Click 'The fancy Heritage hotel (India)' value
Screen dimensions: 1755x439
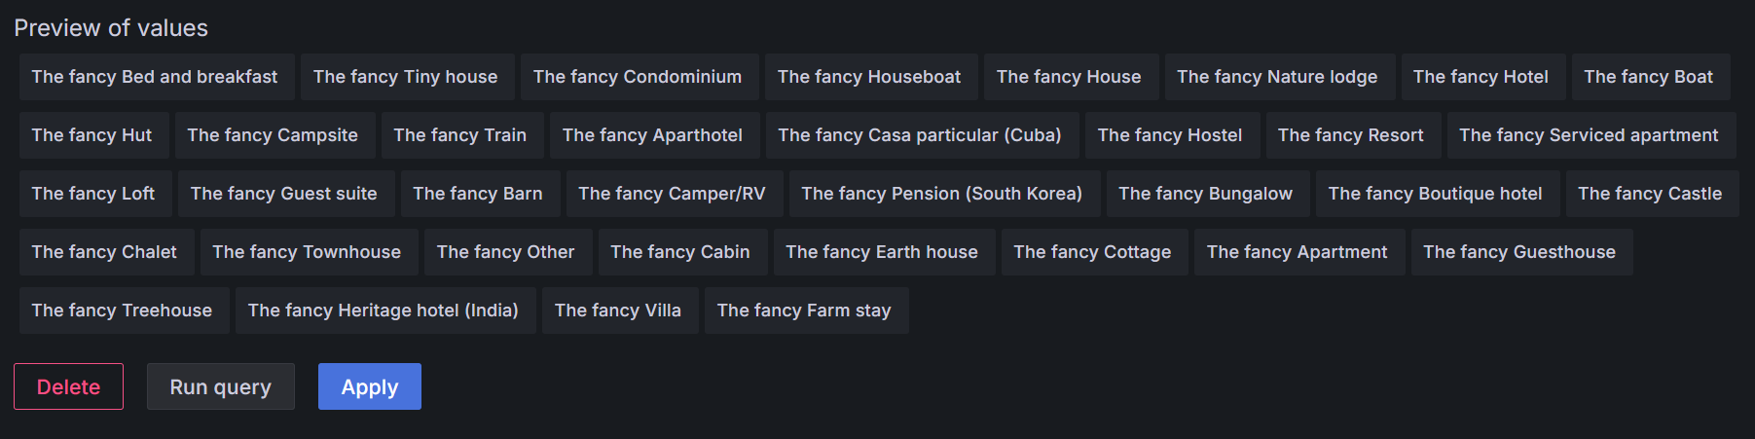point(383,311)
